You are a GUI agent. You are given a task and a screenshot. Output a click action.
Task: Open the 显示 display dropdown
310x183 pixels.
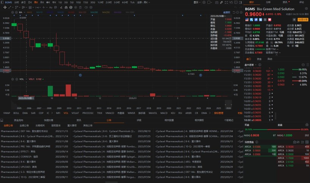coord(197,2)
